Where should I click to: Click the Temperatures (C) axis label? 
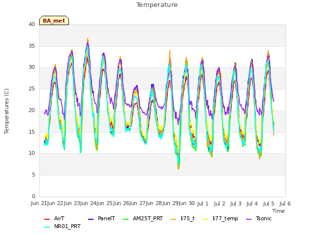(6, 111)
